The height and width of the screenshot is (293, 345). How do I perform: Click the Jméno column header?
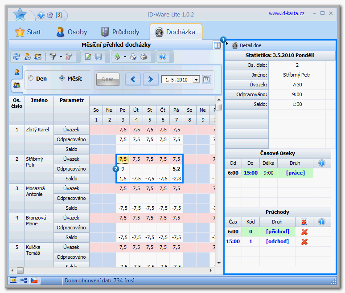(x=39, y=110)
